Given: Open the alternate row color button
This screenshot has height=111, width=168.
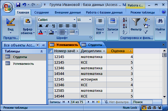Looking at the screenshot, I should (x=73, y=32).
